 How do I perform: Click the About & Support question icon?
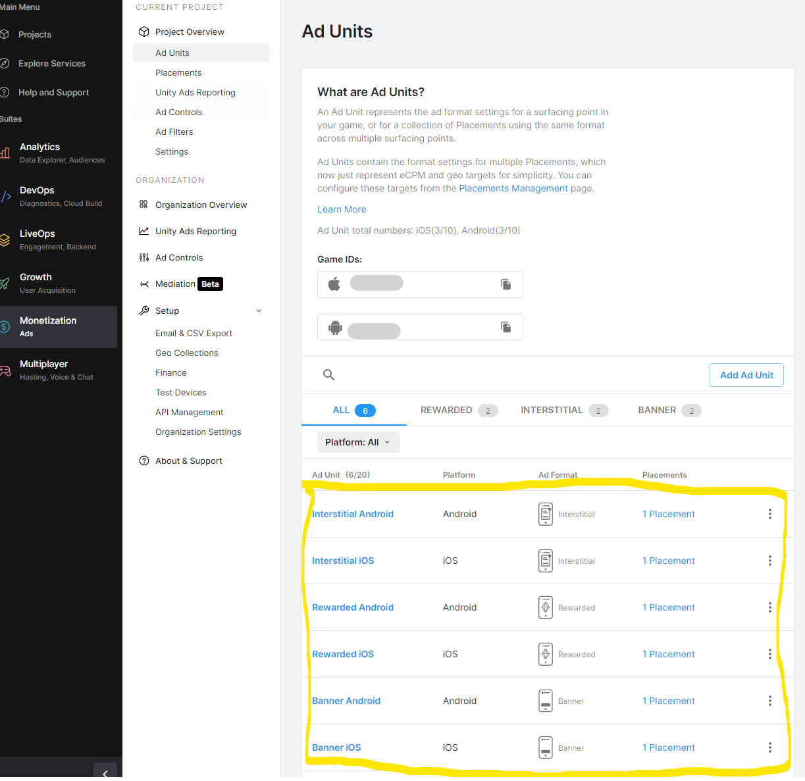pos(144,461)
